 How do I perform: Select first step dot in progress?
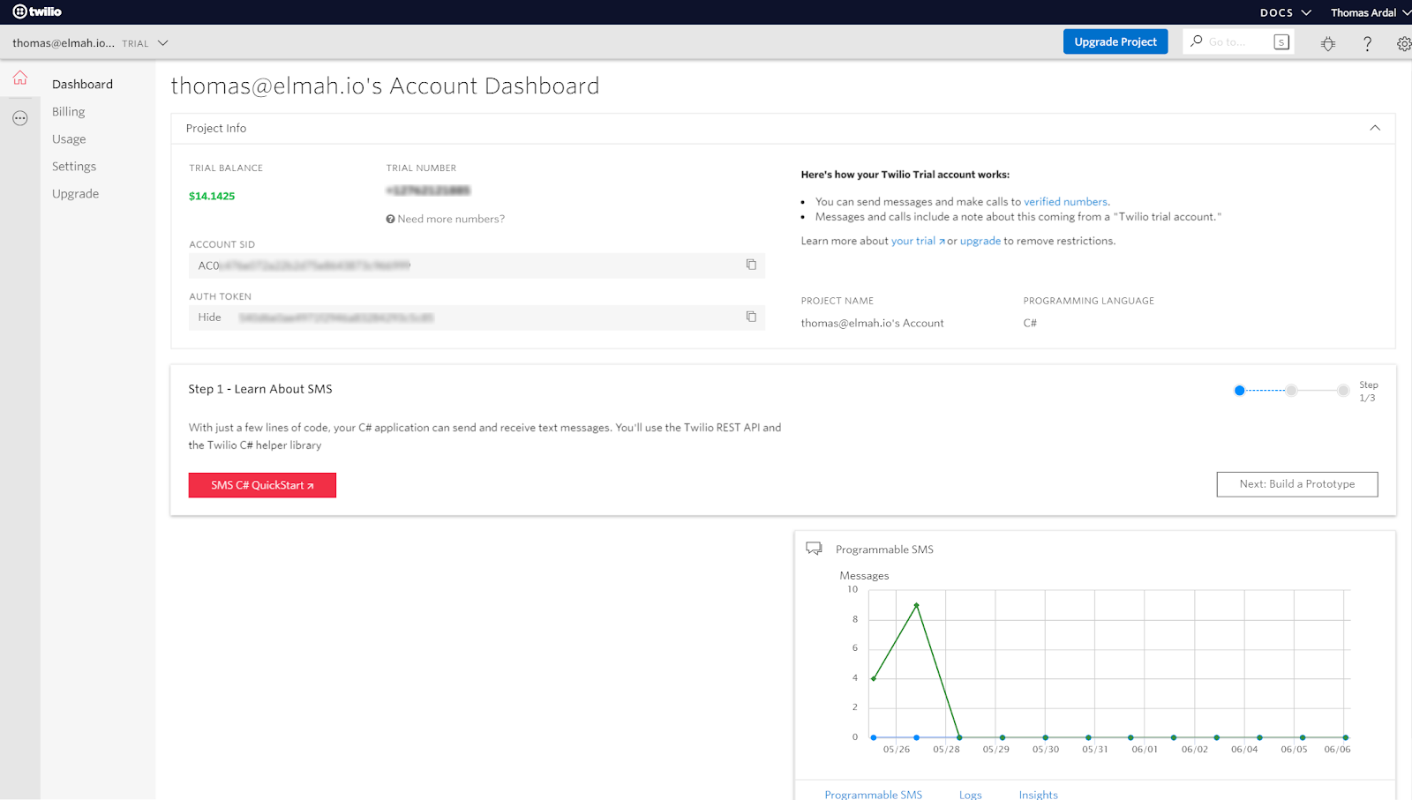[x=1239, y=390]
